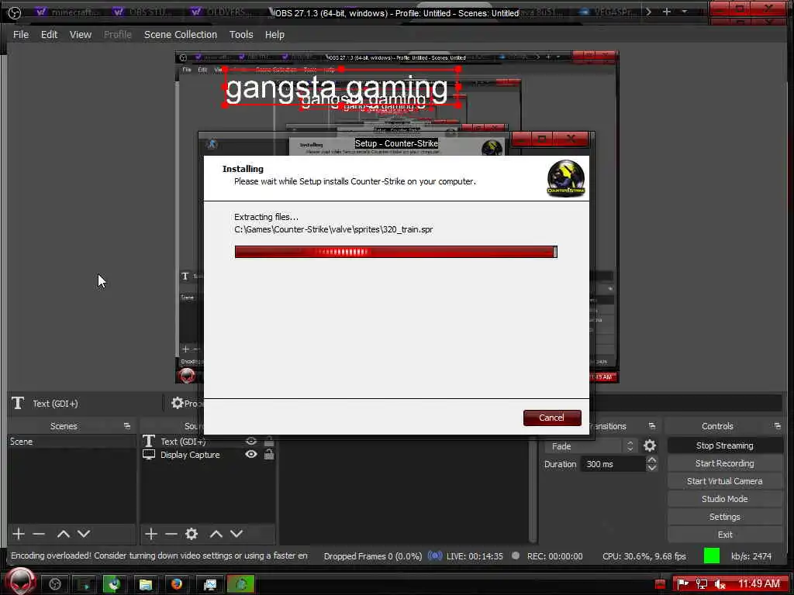Open the Help menu
Viewport: 794px width, 595px height.
(x=274, y=34)
